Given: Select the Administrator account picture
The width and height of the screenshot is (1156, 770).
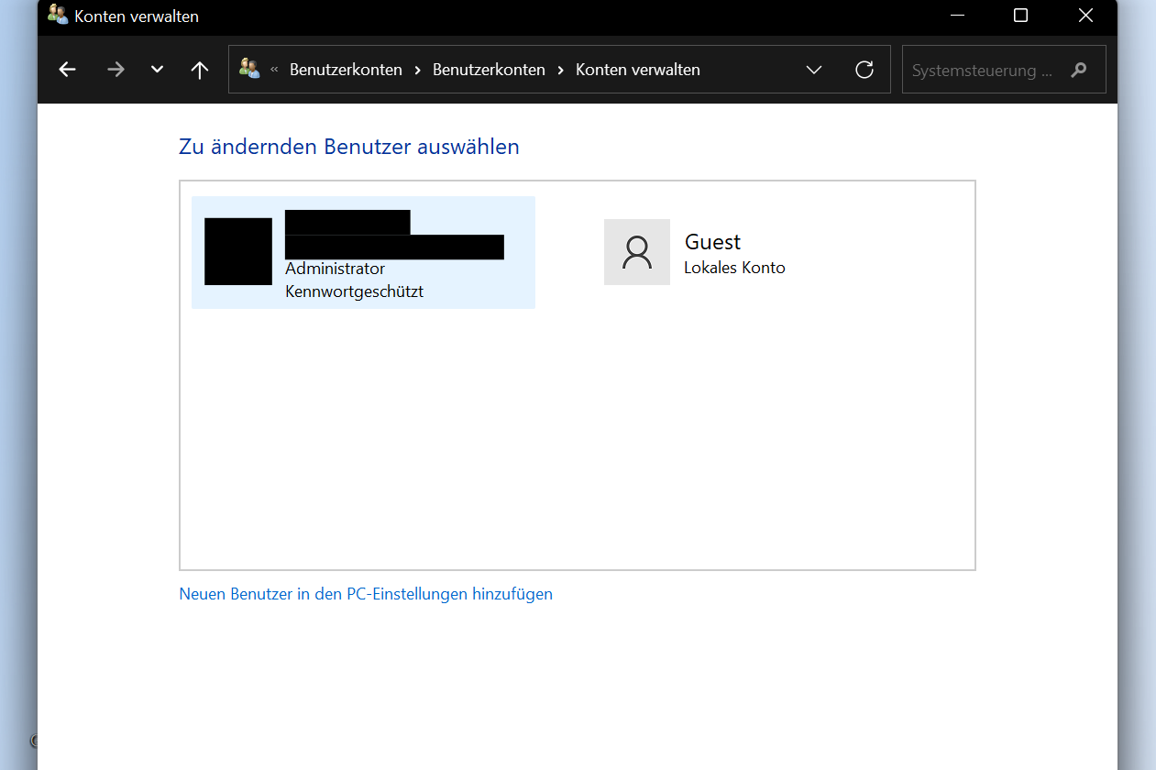Looking at the screenshot, I should pyautogui.click(x=238, y=251).
